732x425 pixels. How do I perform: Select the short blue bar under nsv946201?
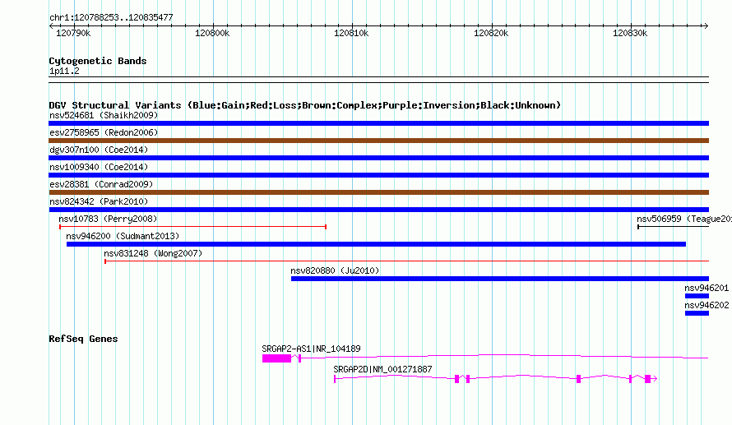tap(697, 296)
